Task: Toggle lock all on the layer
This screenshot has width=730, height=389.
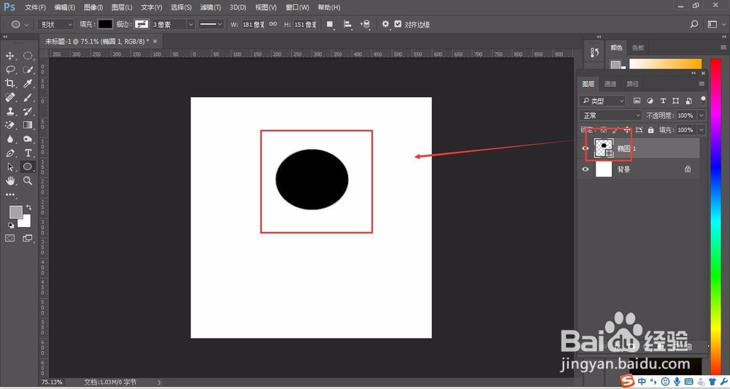Action: [x=651, y=130]
